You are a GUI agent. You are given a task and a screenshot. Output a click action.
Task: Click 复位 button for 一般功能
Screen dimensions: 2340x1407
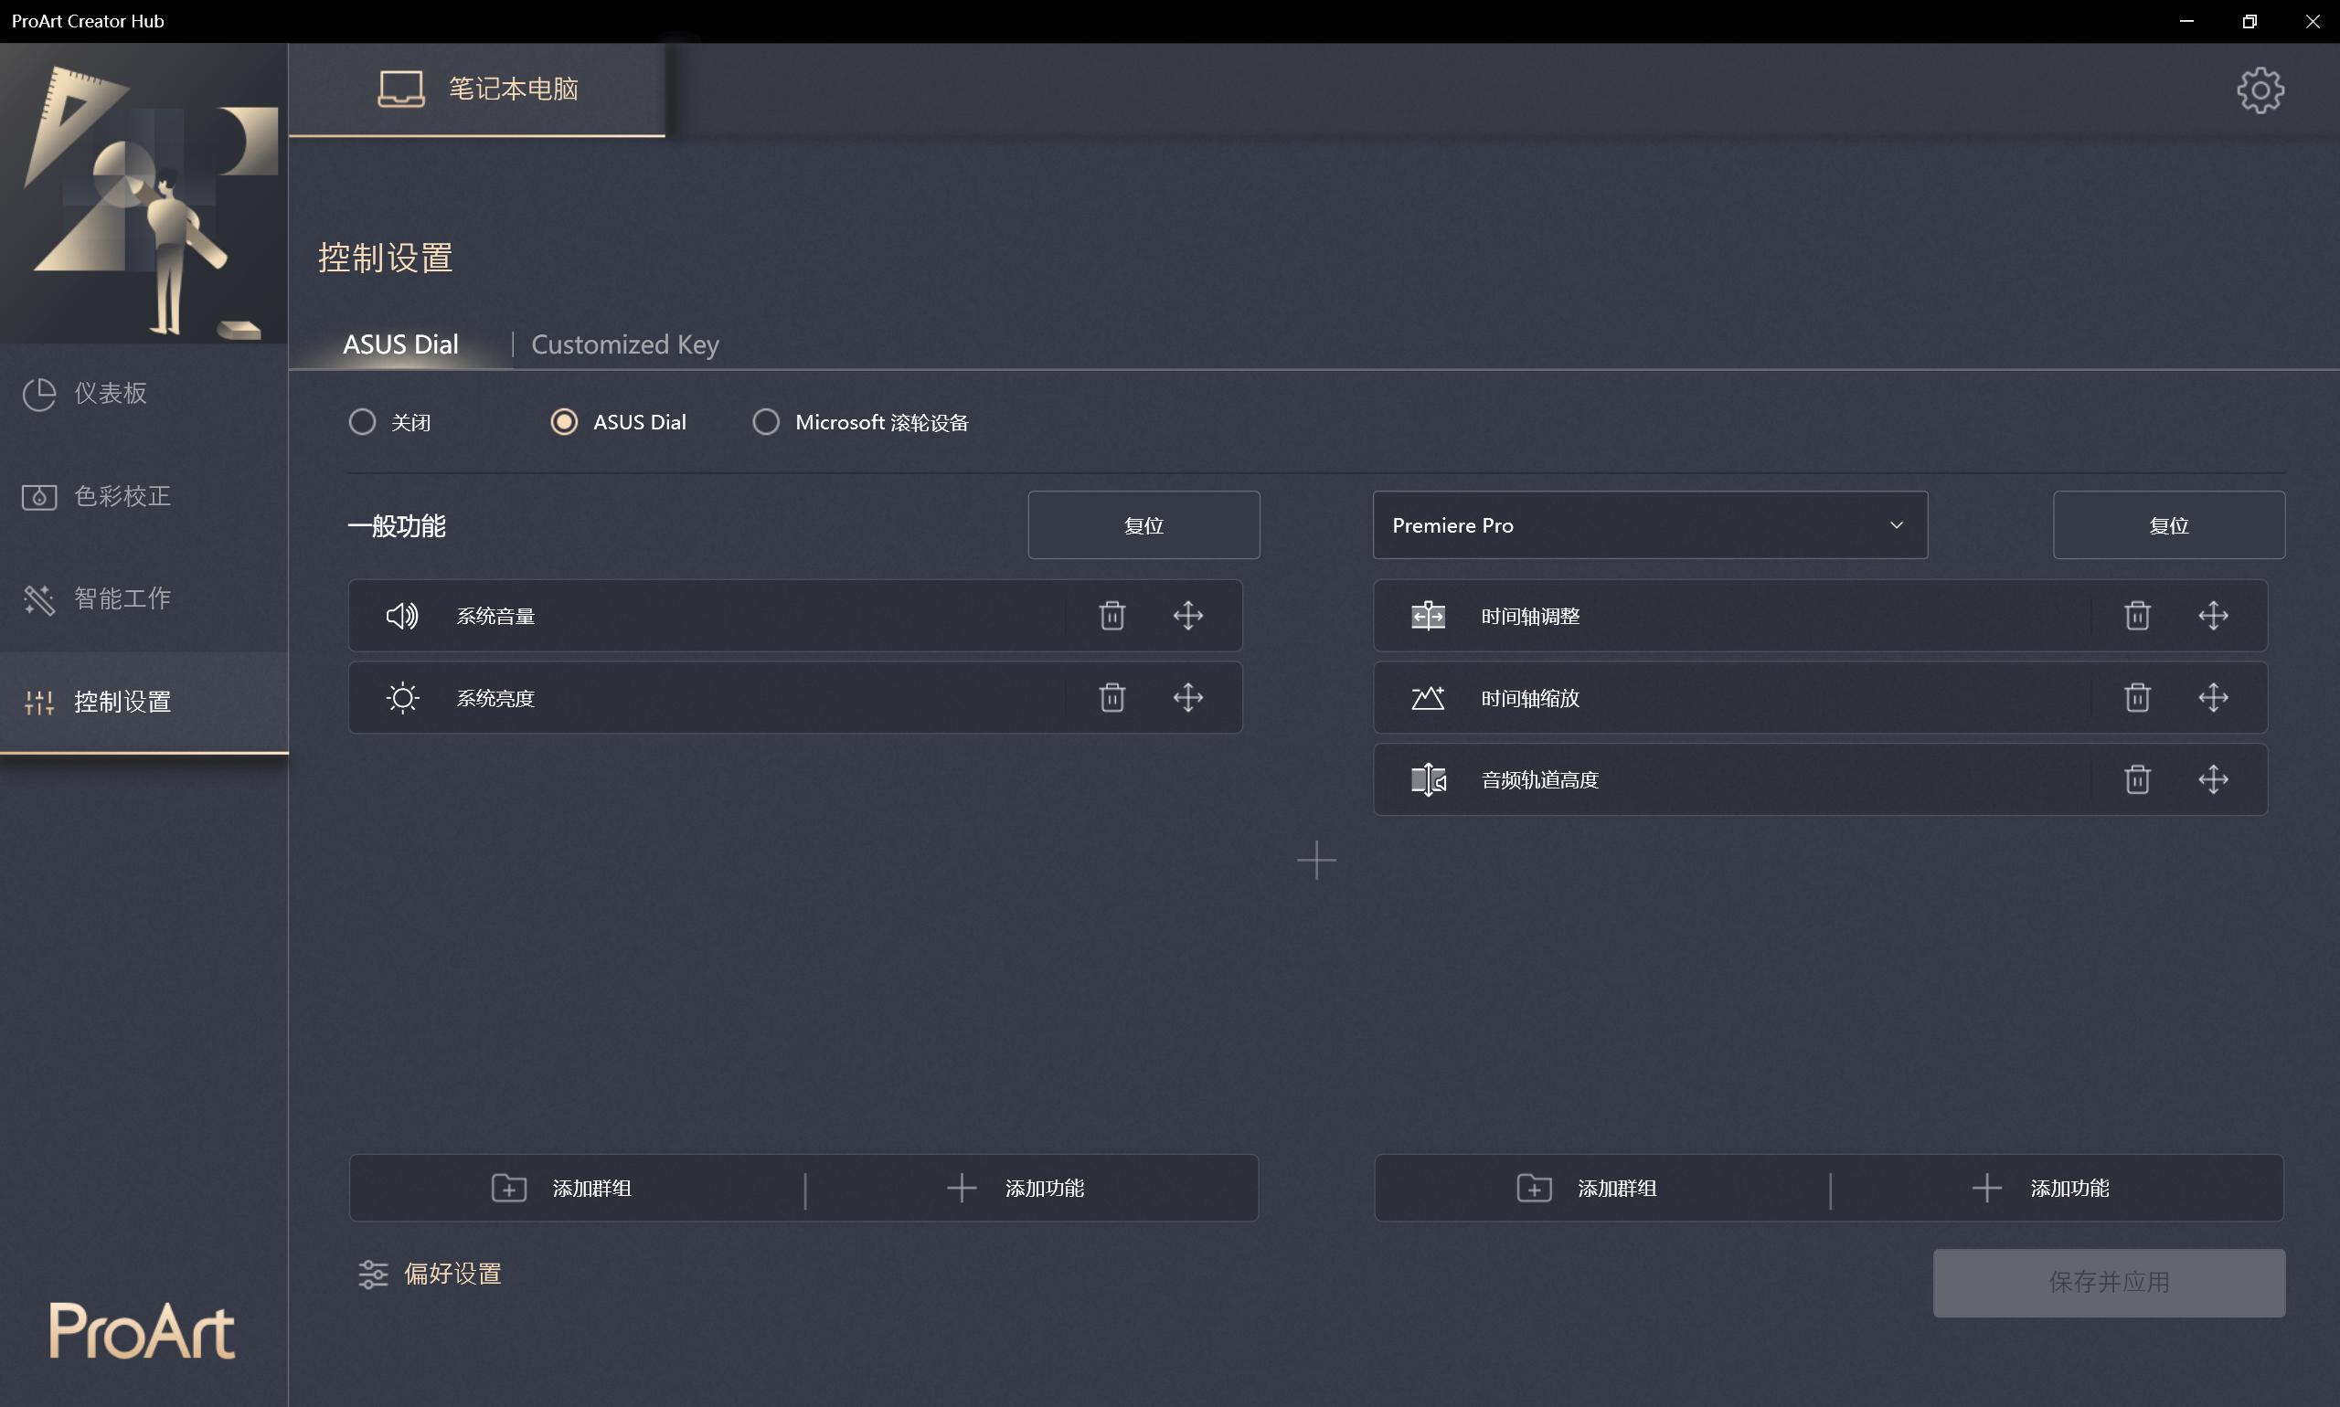click(1143, 525)
